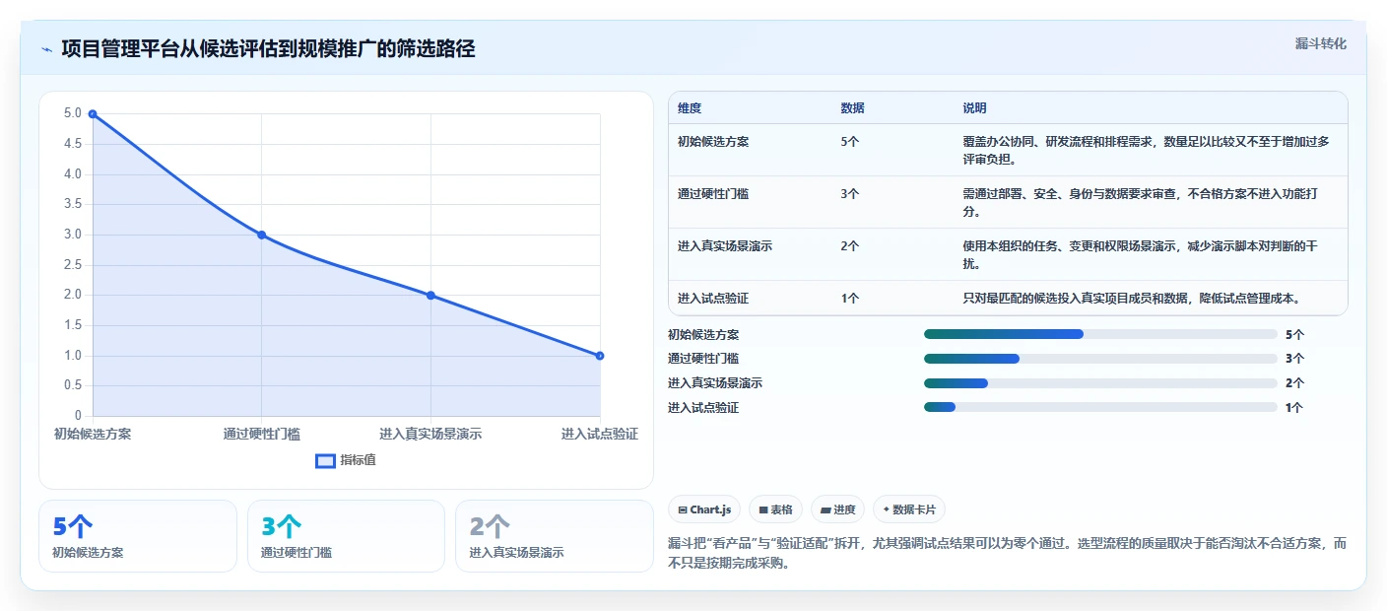Click the 5个 value in the table
The image size is (1387, 611).
point(850,141)
